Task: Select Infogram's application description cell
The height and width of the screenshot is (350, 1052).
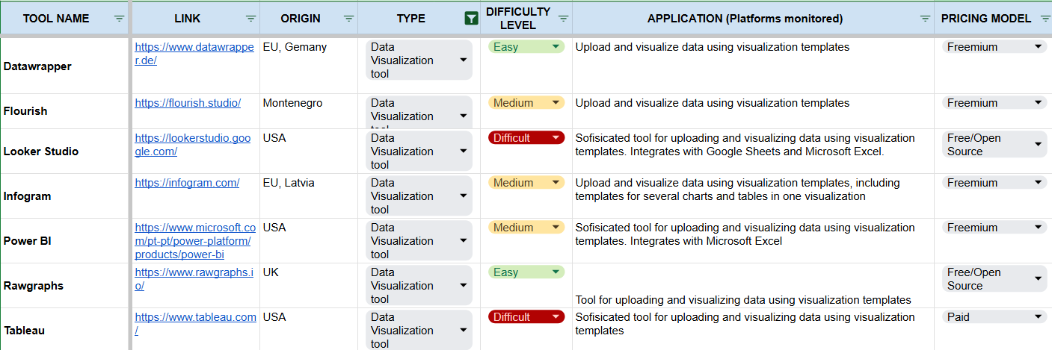Action: [x=753, y=196]
